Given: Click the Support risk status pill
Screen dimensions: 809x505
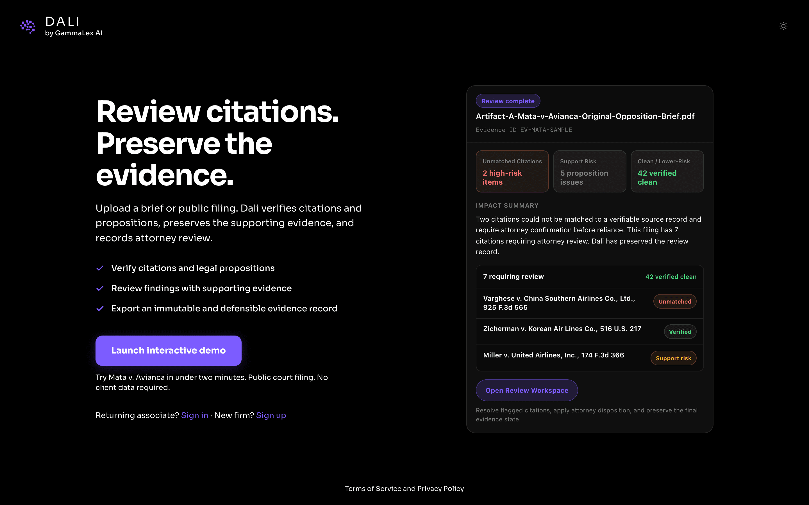Looking at the screenshot, I should [x=673, y=358].
